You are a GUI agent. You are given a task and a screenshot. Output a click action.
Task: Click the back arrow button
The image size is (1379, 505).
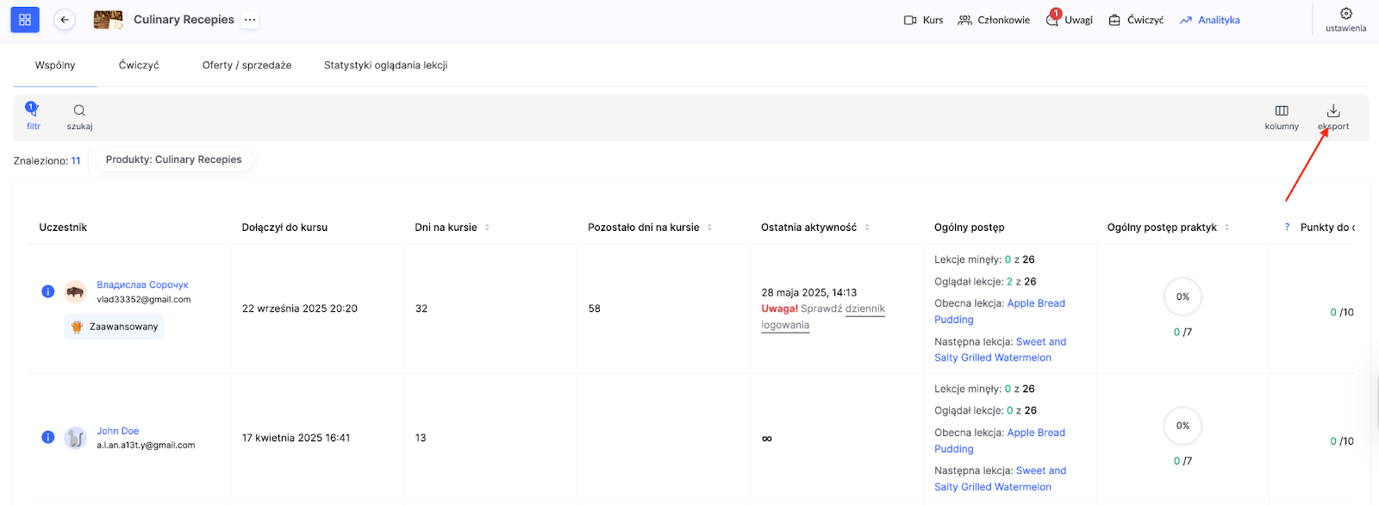point(65,20)
